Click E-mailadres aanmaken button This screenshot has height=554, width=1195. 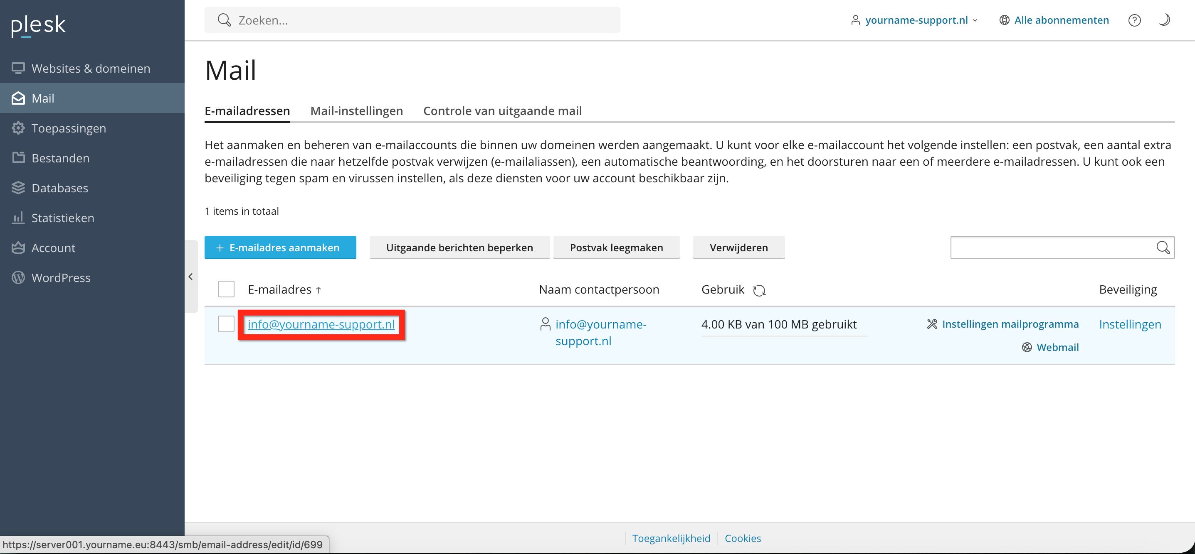[280, 248]
